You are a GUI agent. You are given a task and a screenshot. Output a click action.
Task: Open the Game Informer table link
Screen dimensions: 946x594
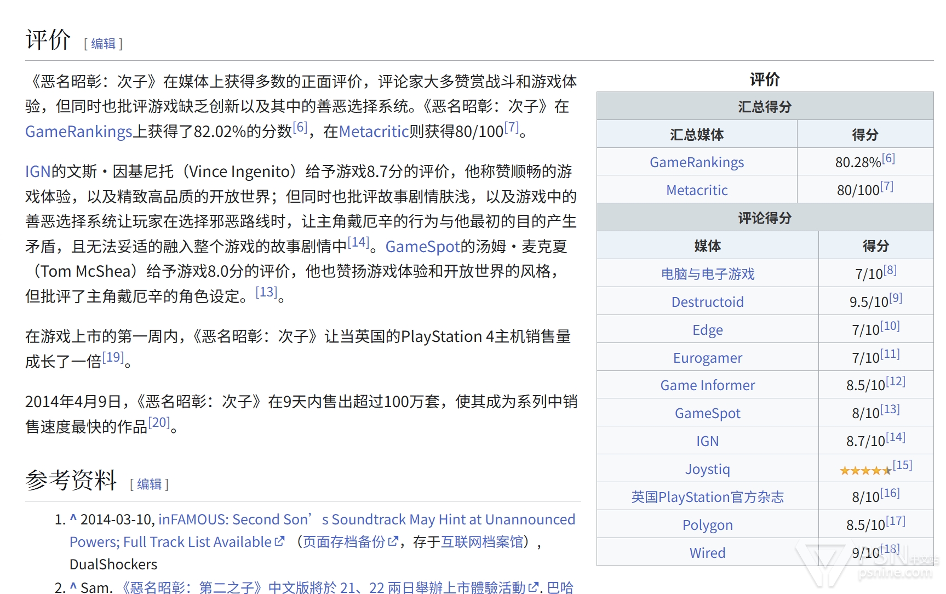(x=707, y=385)
